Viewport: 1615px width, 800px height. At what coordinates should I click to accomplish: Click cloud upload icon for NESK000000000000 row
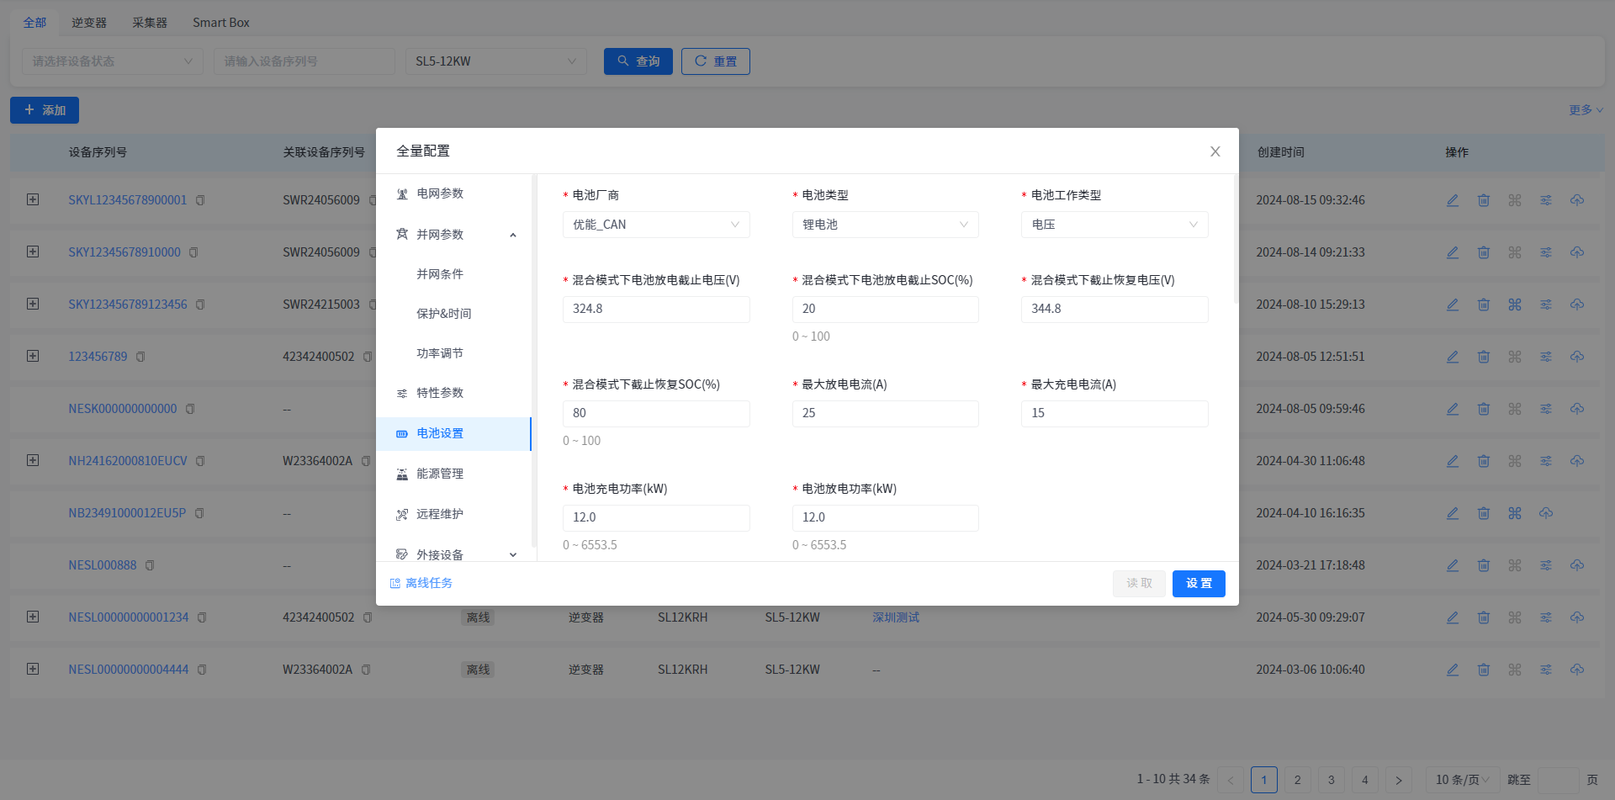[1577, 409]
